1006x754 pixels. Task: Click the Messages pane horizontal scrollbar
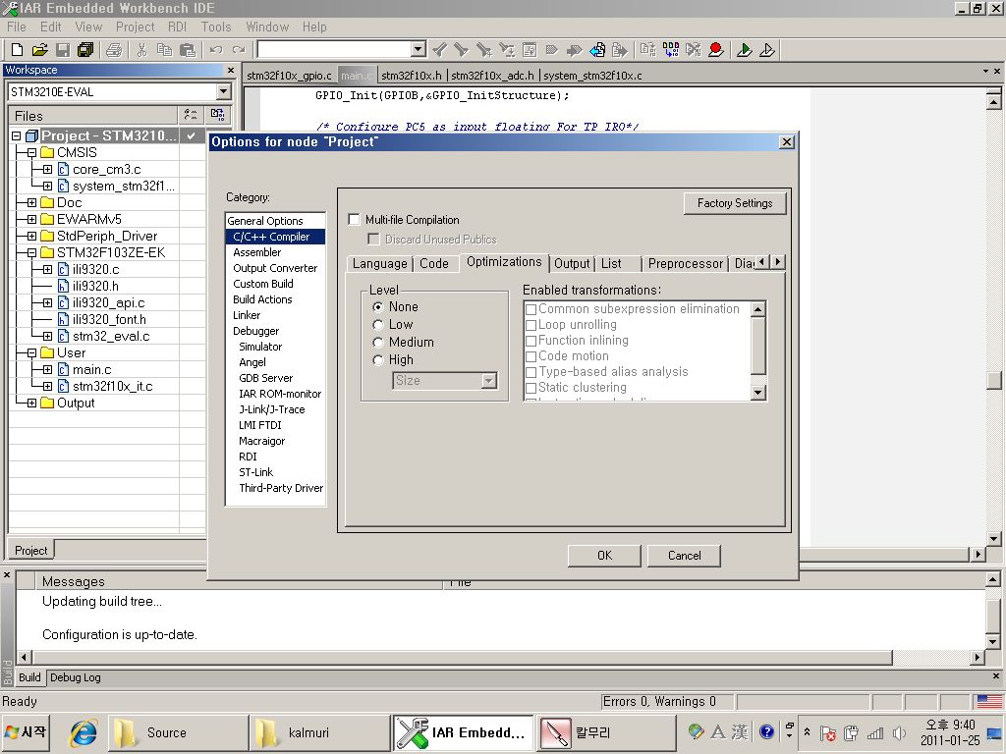pyautogui.click(x=462, y=657)
